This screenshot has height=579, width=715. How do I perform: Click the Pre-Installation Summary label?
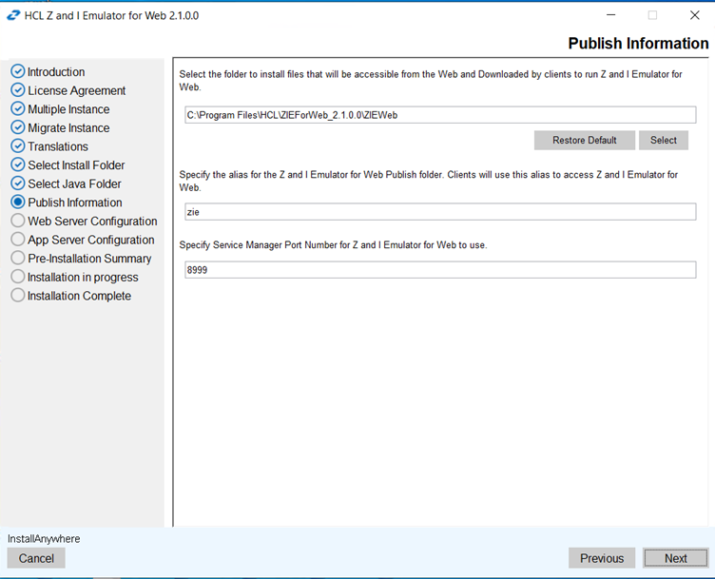(x=89, y=259)
